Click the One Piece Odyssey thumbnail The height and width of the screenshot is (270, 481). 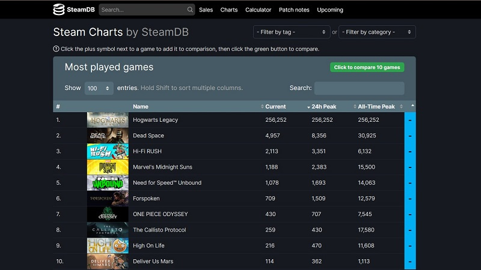108,214
